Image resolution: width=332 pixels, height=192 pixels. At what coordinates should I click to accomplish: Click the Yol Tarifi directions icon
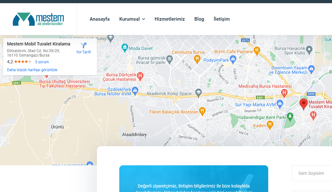[84, 45]
